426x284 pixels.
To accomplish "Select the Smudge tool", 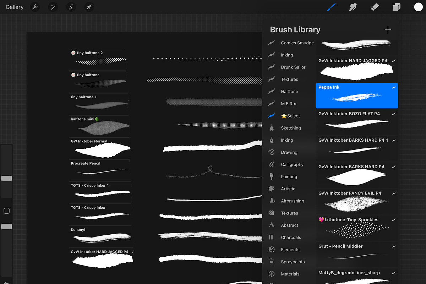I will point(353,7).
